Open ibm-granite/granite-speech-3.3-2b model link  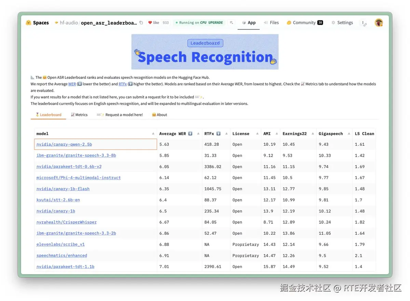(76, 233)
